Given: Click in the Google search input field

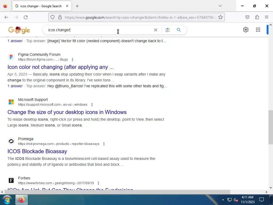Looking at the screenshot, I should click(x=99, y=30).
